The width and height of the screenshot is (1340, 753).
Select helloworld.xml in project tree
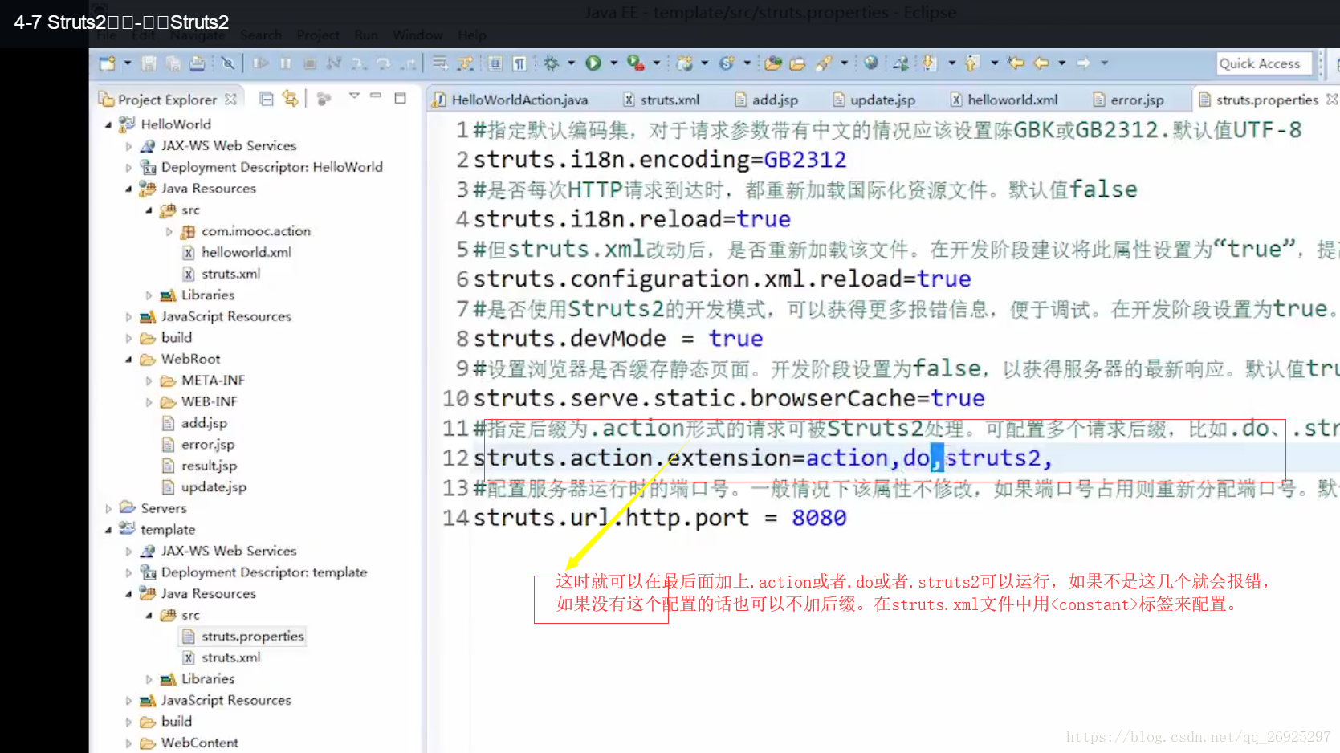point(246,252)
